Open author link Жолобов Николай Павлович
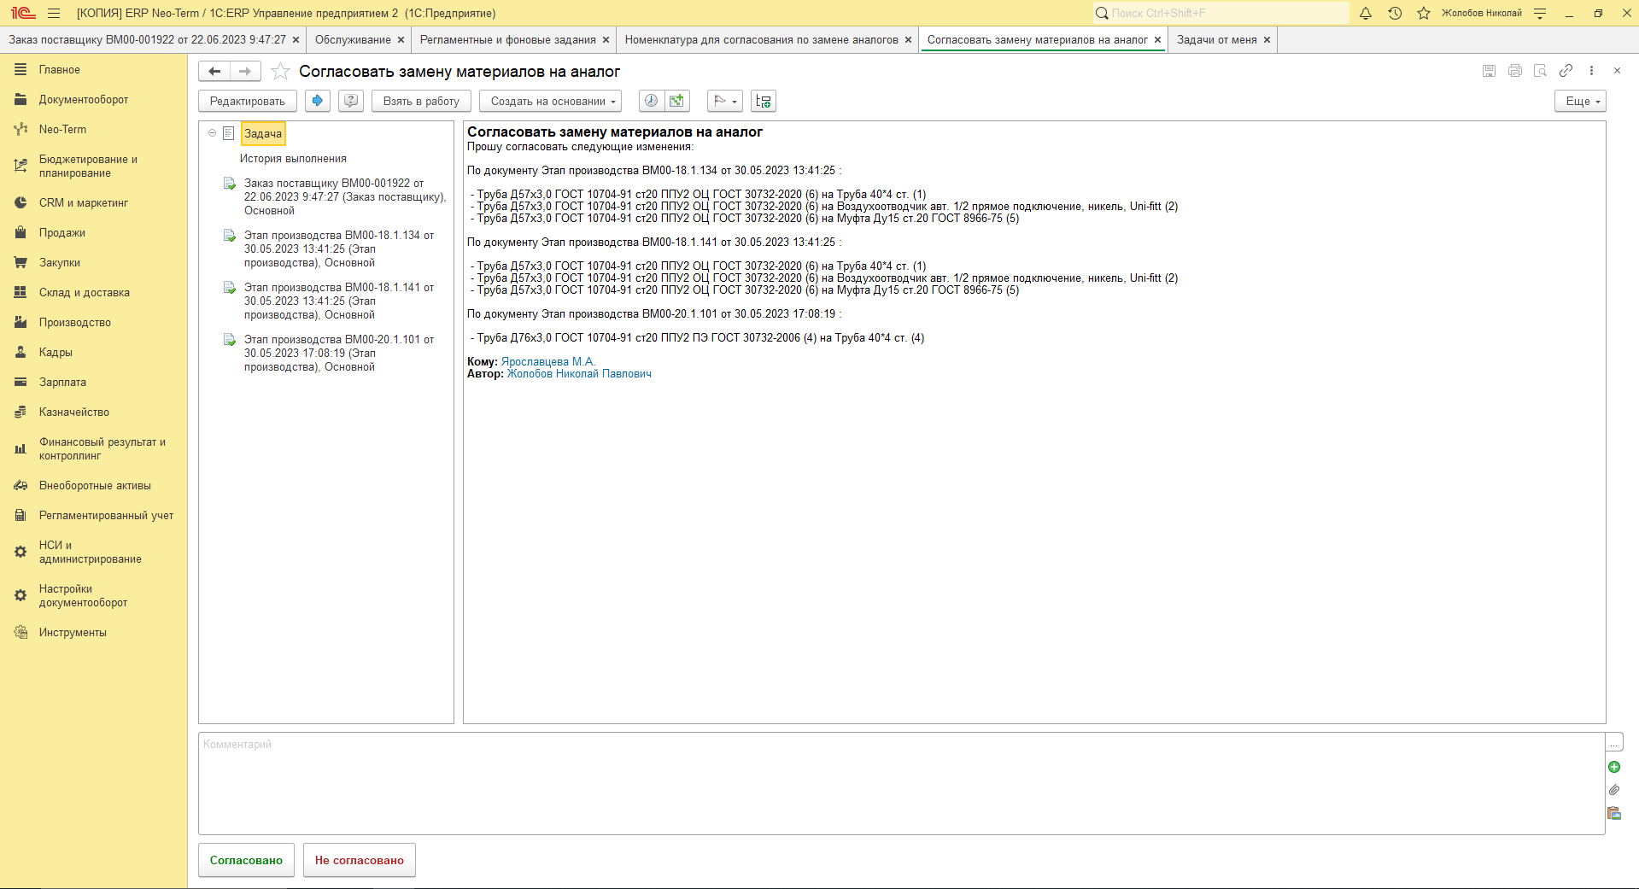Viewport: 1639px width, 889px height. (579, 373)
